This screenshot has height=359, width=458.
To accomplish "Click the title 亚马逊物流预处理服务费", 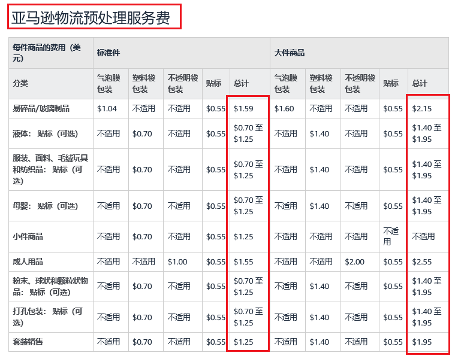I will (x=91, y=18).
